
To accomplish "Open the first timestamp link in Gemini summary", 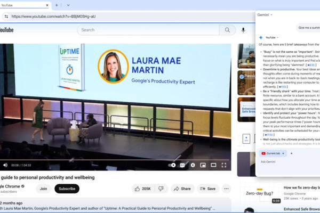I will (311, 65).
